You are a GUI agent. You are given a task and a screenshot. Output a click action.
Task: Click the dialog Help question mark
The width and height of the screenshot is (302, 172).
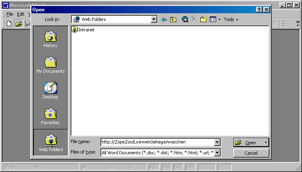coord(259,9)
